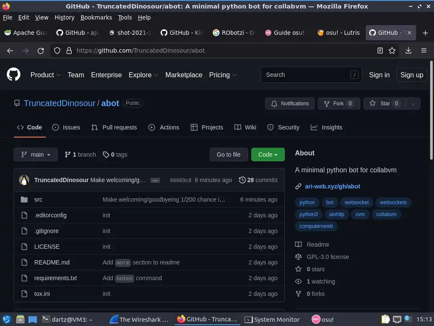Click the TruncatedDinosaur avatar in commit row
This screenshot has width=434, height=326.
point(24,180)
